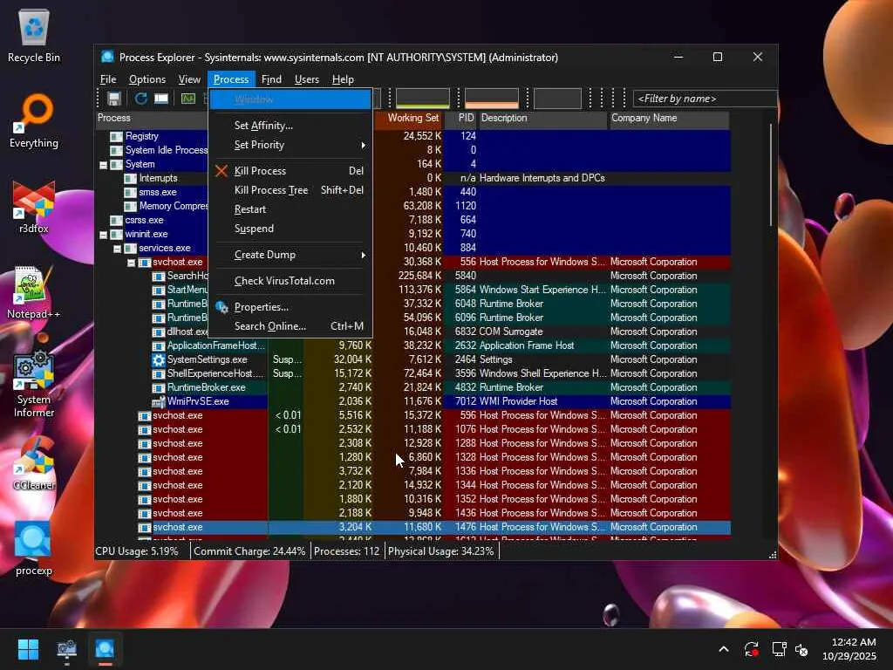Open the Help menu
This screenshot has width=893, height=670.
[343, 79]
